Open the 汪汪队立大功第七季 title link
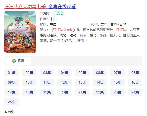Viewport: 147px width, 116px height. coord(40,6)
